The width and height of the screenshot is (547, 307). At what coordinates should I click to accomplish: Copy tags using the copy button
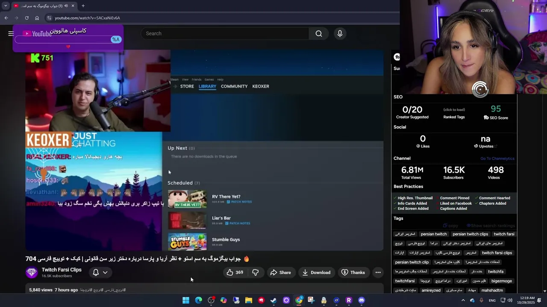click(x=450, y=226)
